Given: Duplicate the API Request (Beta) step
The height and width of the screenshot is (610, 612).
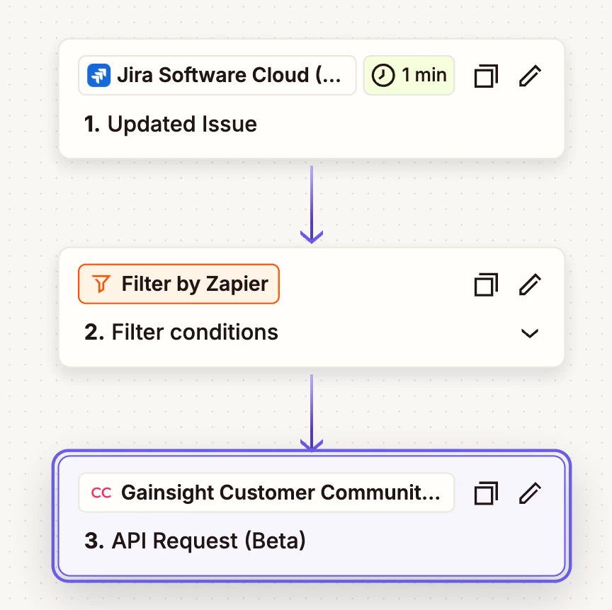Looking at the screenshot, I should point(486,493).
